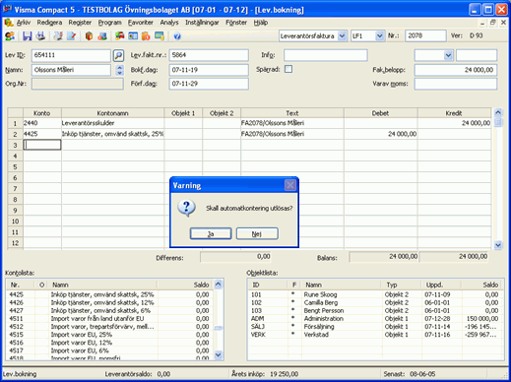Image resolution: width=511 pixels, height=382 pixels.
Task: Close the Varning dialog with X
Action: point(290,185)
